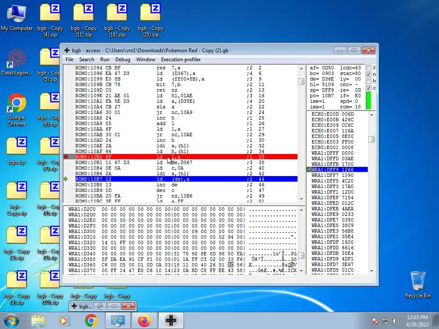Toggle the c flag checkbox
Screen dimensions: 439x329
tap(368, 88)
